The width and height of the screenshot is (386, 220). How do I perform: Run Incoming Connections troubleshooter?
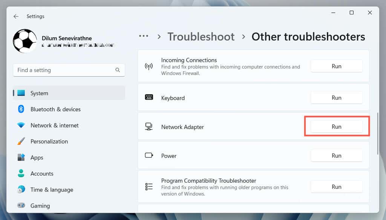pos(337,66)
